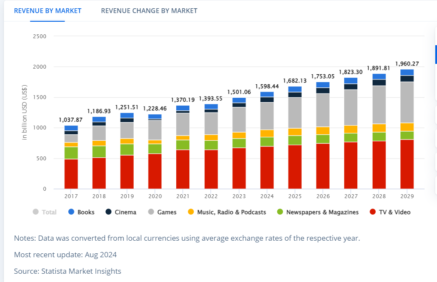Click the 1,037.87 total label
Image resolution: width=437 pixels, height=282 pixels.
coord(71,120)
